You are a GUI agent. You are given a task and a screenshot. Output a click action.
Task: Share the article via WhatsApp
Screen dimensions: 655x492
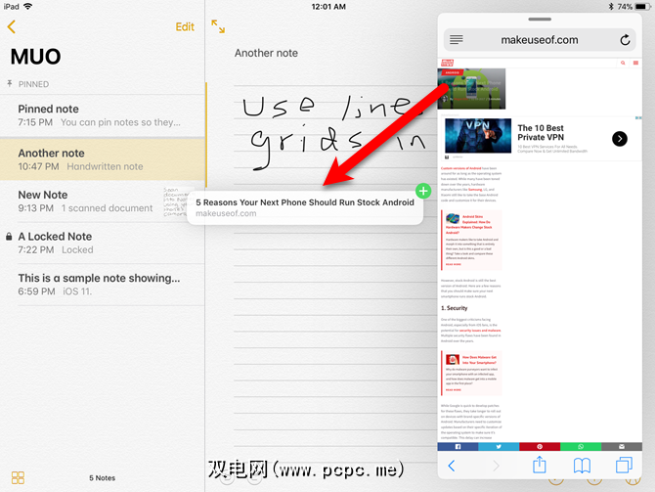[581, 446]
